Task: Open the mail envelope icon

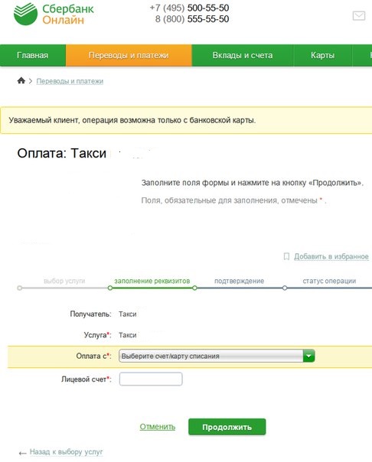Action: (359, 15)
